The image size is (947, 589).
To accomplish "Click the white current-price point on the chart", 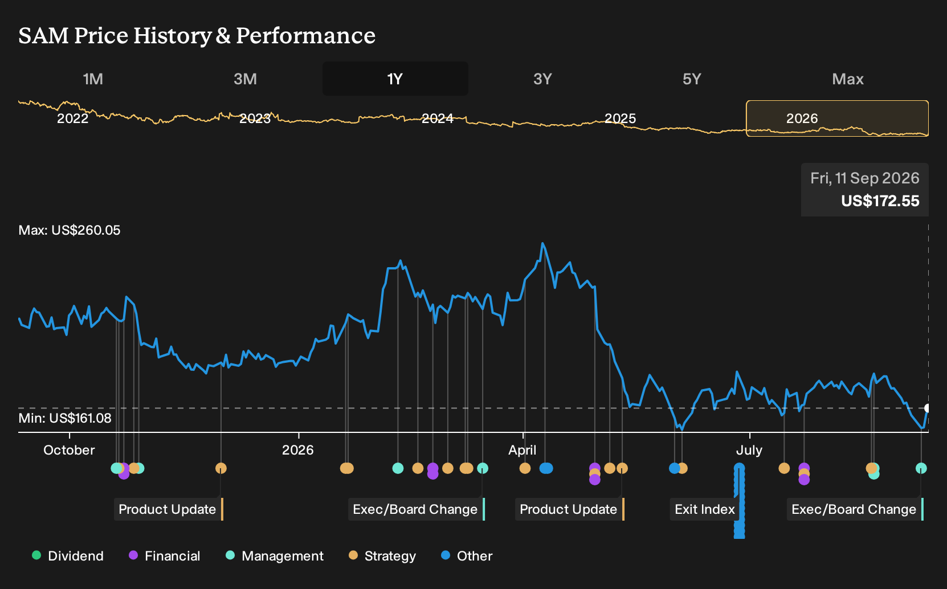I will point(928,408).
